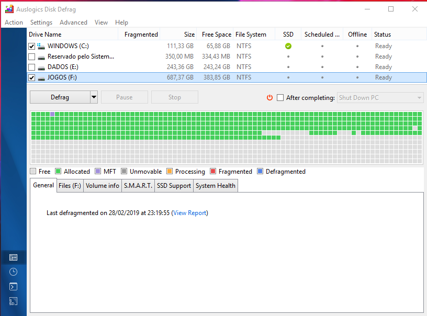Open the Settings menu
The height and width of the screenshot is (316, 427).
click(x=41, y=22)
